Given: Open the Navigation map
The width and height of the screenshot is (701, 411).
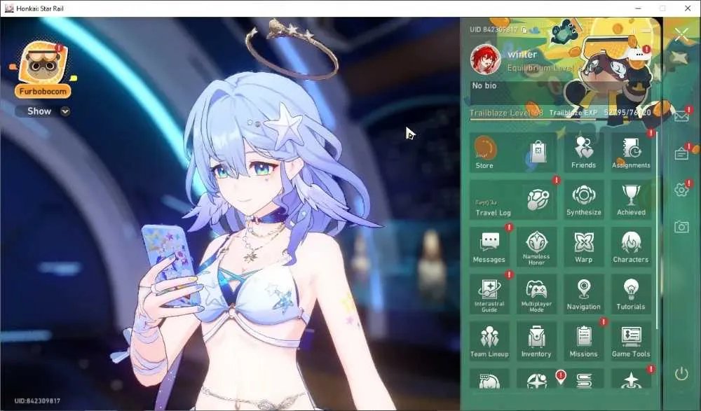Looking at the screenshot, I should (x=583, y=294).
